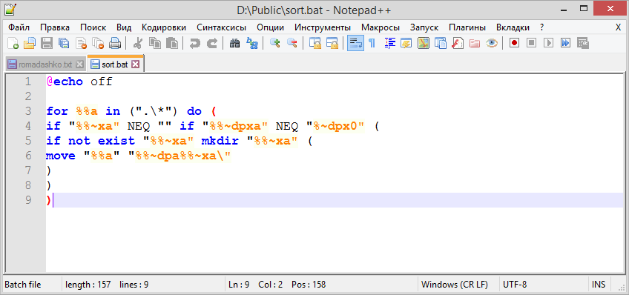Click the Close All documents toolbar icon
This screenshot has width=629, height=295.
(98, 43)
